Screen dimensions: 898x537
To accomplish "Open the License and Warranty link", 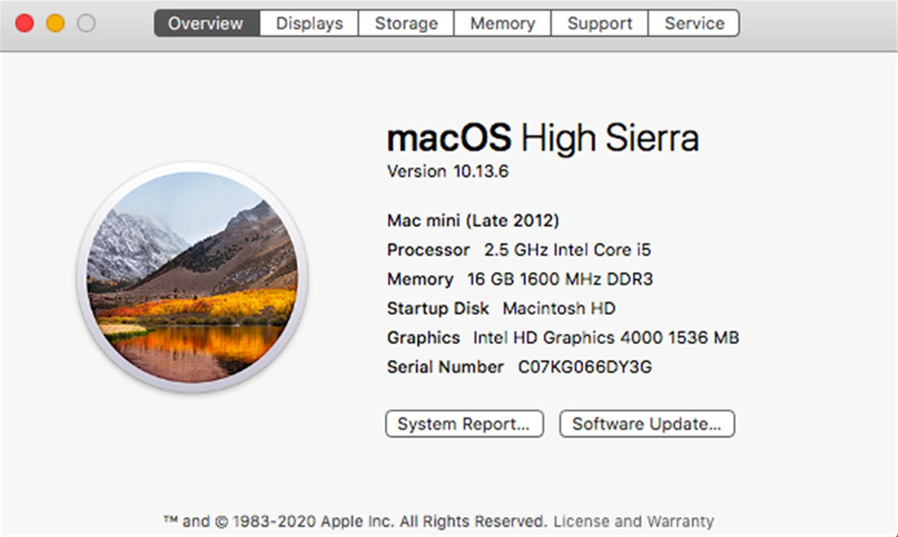I will (x=633, y=522).
